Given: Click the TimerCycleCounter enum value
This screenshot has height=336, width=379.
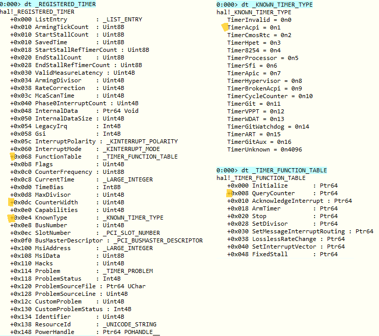Looking at the screenshot, I should (270, 96).
